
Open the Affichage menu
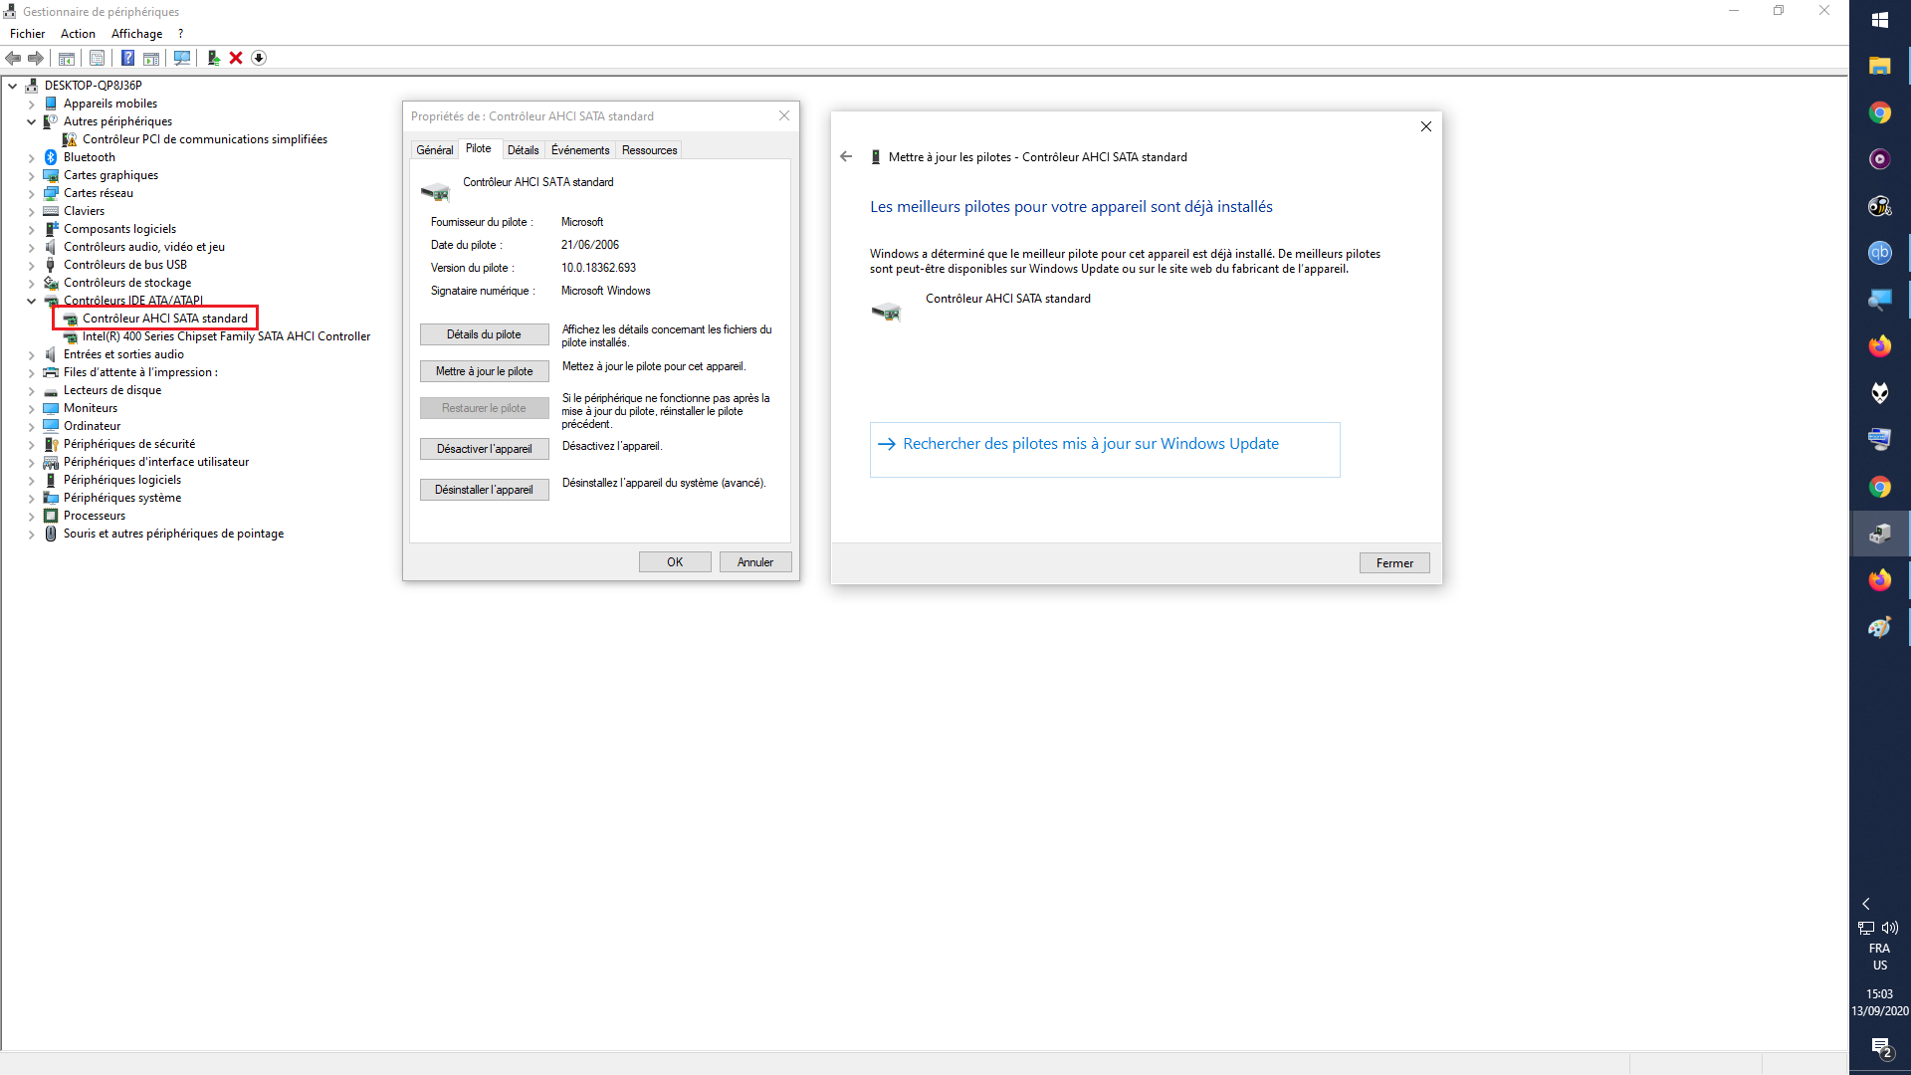tap(136, 34)
